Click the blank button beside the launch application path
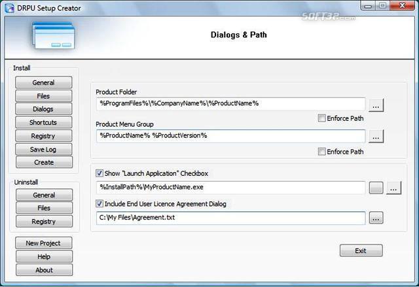Screen dimensions: 419x287 tap(376, 188)
